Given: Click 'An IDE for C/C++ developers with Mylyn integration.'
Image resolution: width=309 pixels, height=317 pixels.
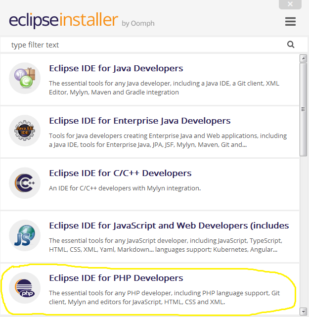Looking at the screenshot, I should tap(125, 188).
